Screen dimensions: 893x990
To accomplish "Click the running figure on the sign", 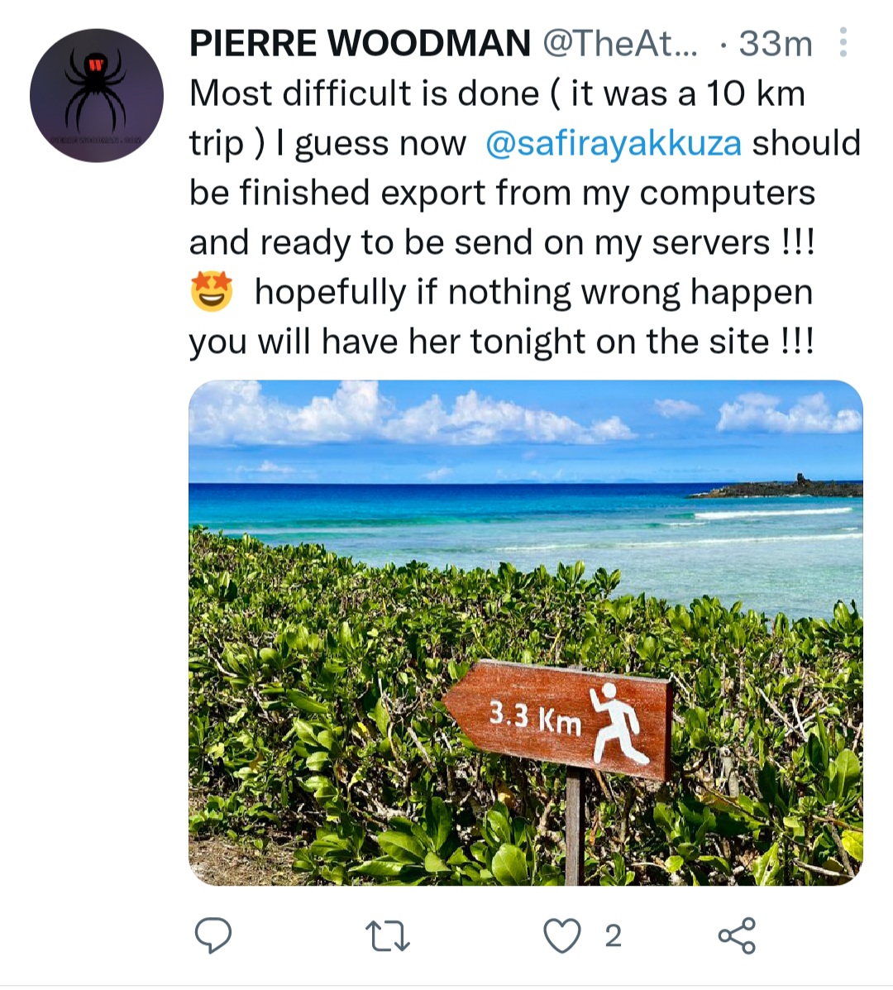I will (x=618, y=724).
